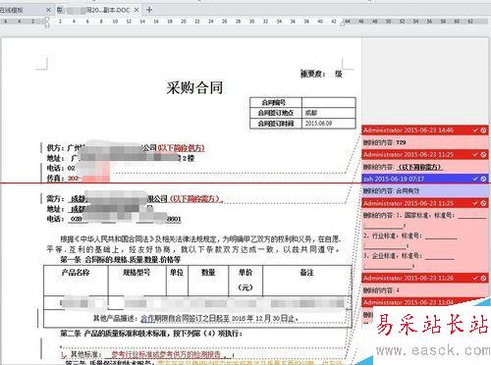491x365 pixels.
Task: Accept the Administrator 11:26 revision
Action: [475, 278]
